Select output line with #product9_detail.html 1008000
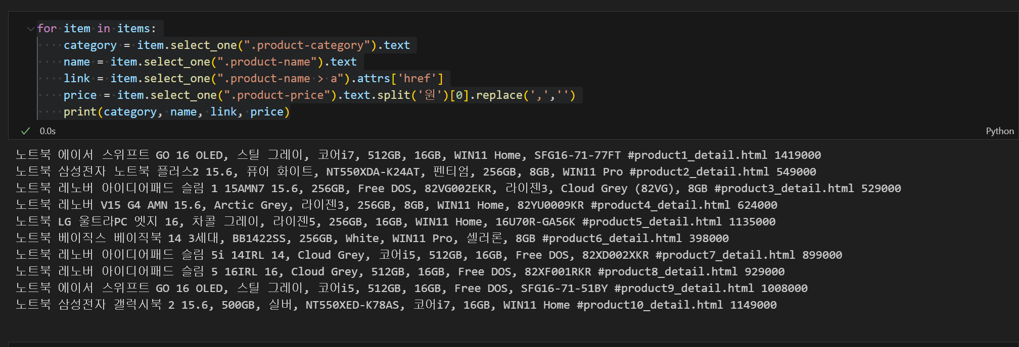Viewport: 1019px width, 347px height. click(x=411, y=288)
